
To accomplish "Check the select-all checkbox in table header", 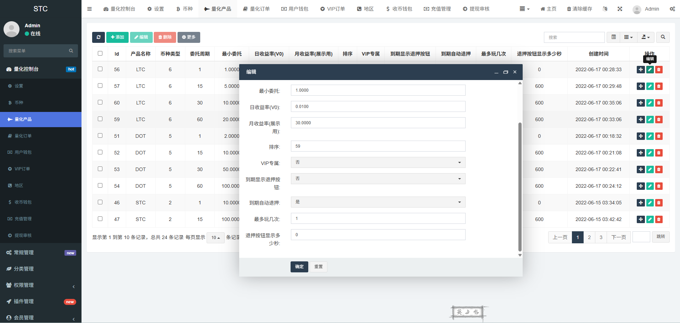I will pos(100,53).
